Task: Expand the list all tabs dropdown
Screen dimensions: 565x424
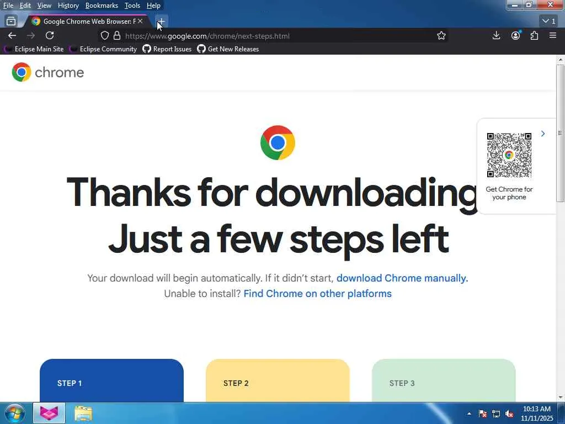Action: pos(549,22)
